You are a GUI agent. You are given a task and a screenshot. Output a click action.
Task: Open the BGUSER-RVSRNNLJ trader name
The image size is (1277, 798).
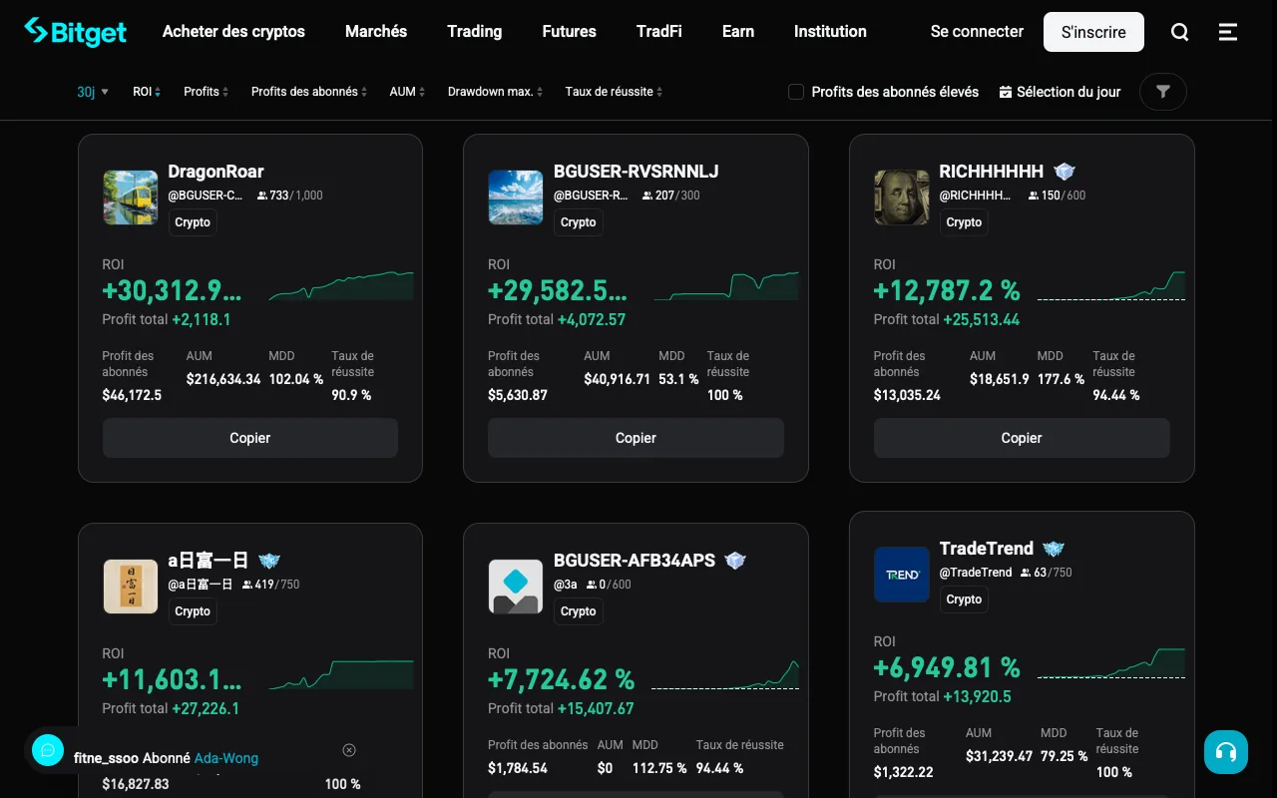pyautogui.click(x=637, y=172)
